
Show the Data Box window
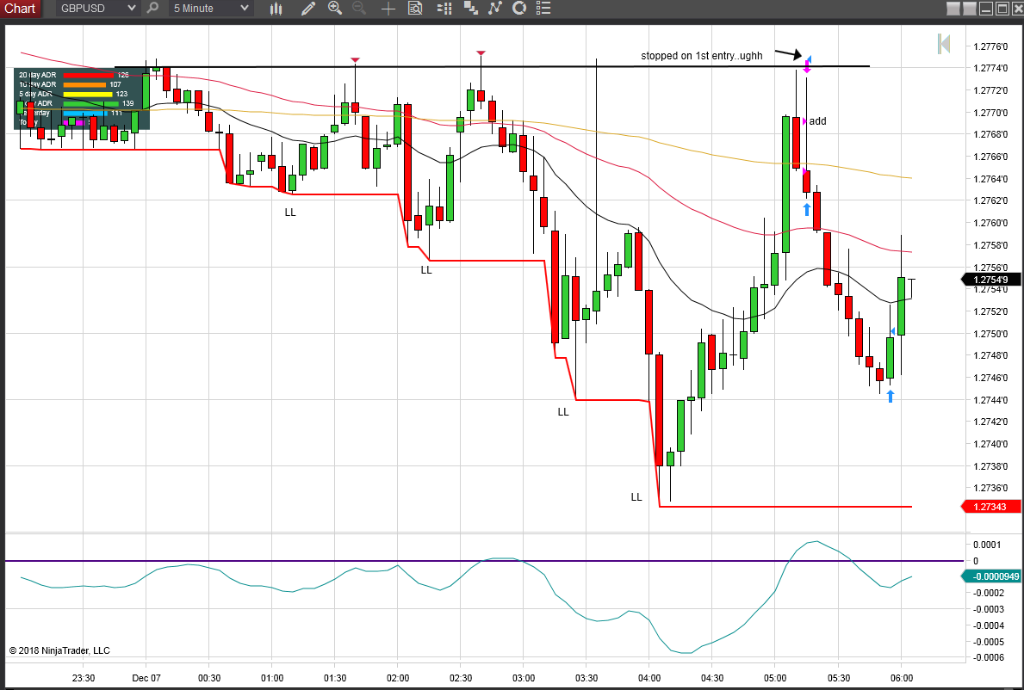coord(415,9)
